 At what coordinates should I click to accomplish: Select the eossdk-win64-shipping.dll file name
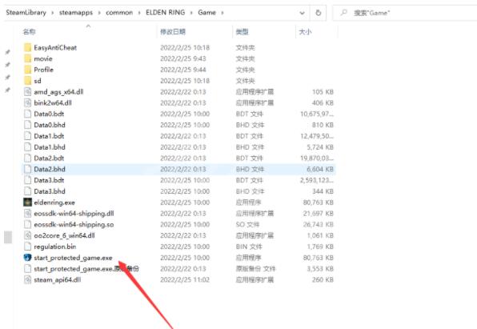click(74, 214)
